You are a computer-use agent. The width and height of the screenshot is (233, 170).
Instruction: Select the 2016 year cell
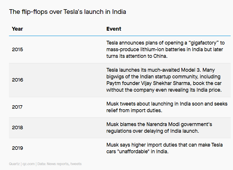pos(18,80)
